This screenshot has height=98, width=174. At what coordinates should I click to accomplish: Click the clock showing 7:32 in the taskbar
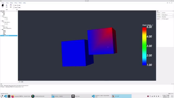click(166, 96)
